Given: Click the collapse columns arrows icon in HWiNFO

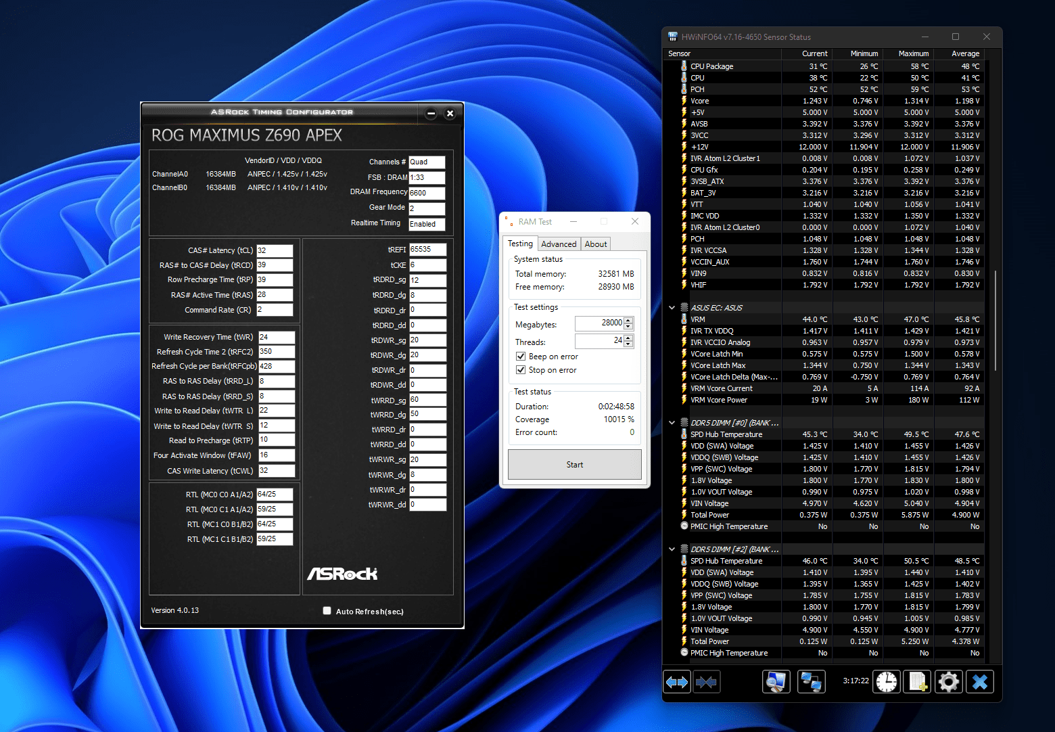Looking at the screenshot, I should [x=706, y=682].
